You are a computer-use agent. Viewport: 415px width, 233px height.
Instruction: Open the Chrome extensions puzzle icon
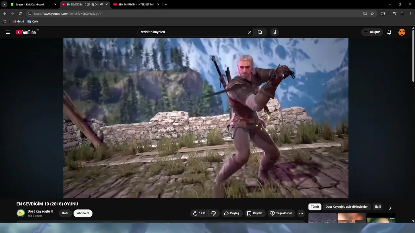coord(383,14)
